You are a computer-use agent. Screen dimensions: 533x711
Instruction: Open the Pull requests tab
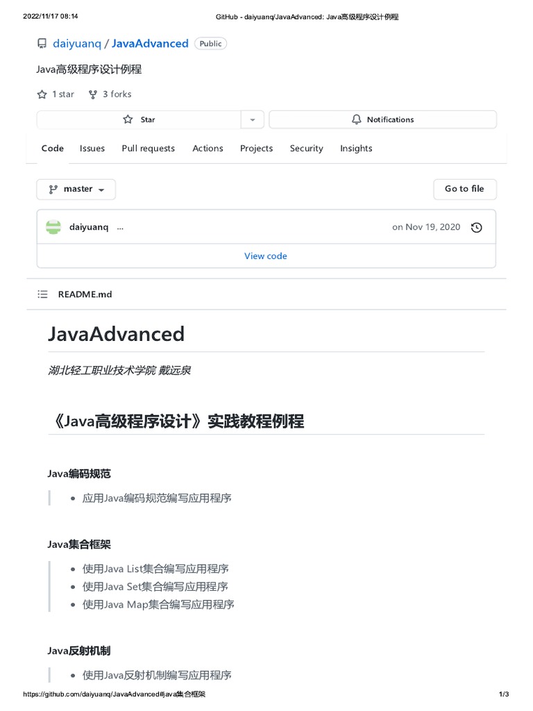149,149
